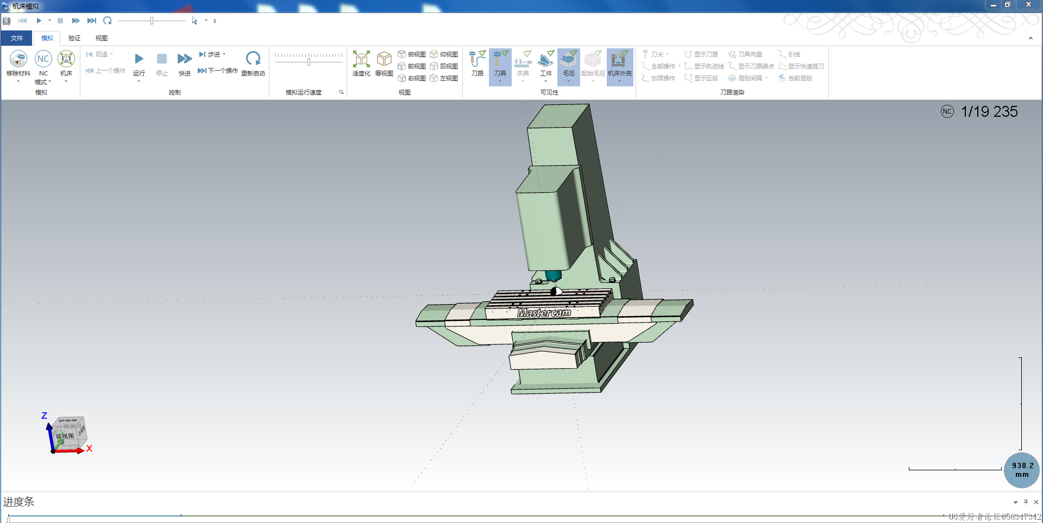The image size is (1043, 523).
Task: Click quick-access restart loop icon
Action: [x=108, y=21]
